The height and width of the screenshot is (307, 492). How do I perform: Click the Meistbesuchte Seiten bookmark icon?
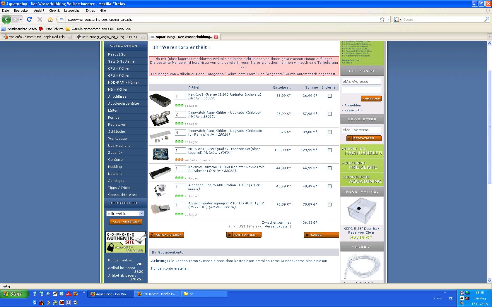click(3, 29)
